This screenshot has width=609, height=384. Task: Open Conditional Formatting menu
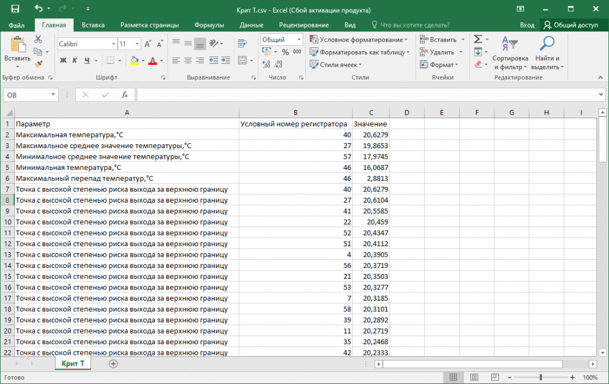pyautogui.click(x=359, y=40)
